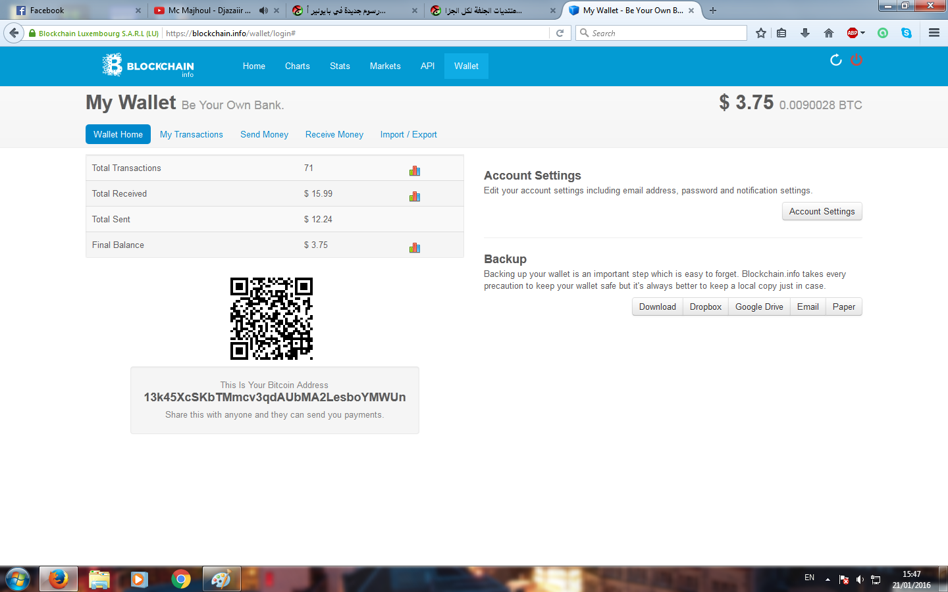Screen dimensions: 948x592
Task: Open Charts in the top navigation
Action: click(x=297, y=66)
